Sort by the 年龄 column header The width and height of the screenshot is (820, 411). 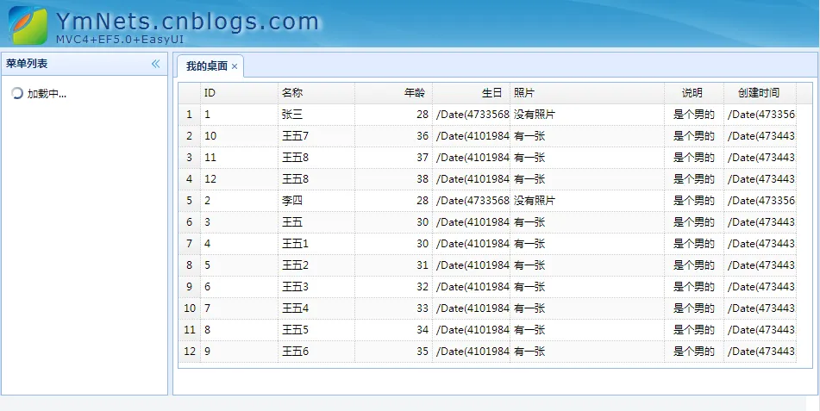click(394, 93)
